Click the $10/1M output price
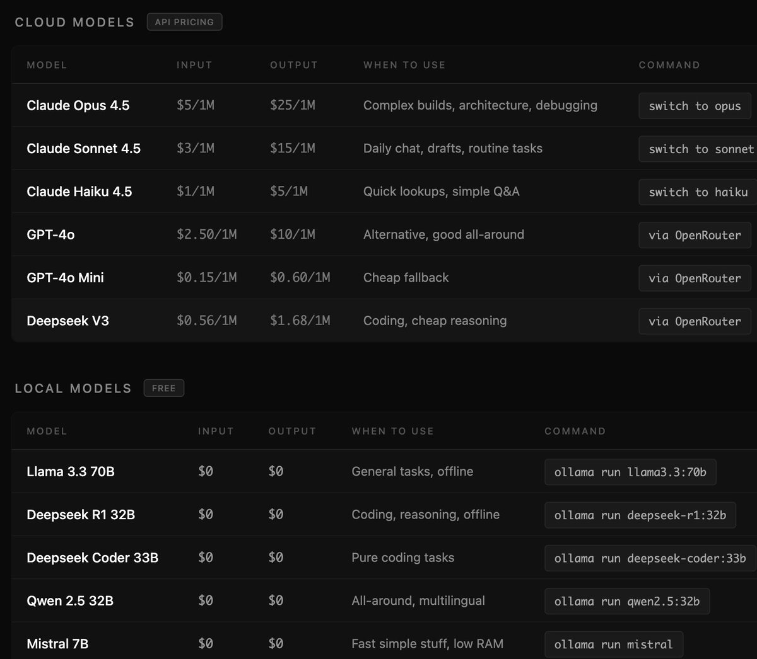The image size is (757, 659). 293,234
